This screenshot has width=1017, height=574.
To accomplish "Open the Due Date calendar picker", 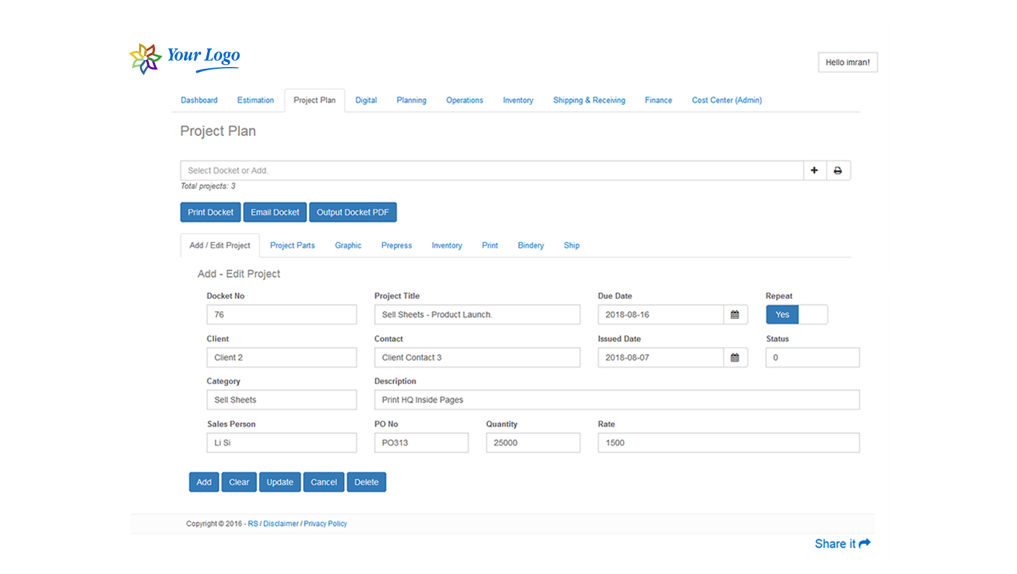I will pos(735,314).
